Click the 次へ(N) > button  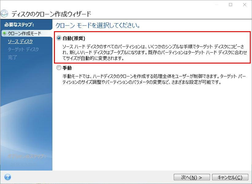192,177
